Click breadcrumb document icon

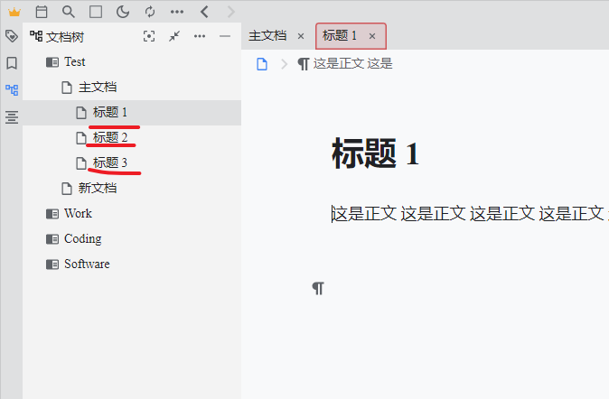click(x=262, y=64)
